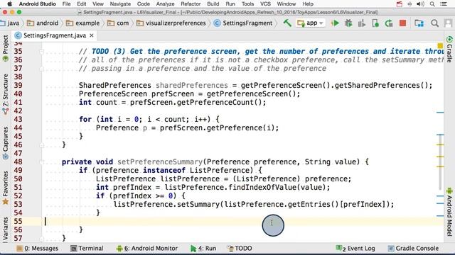Open the VCS menu
Viewport: 455px width, 255px height.
point(265,4)
